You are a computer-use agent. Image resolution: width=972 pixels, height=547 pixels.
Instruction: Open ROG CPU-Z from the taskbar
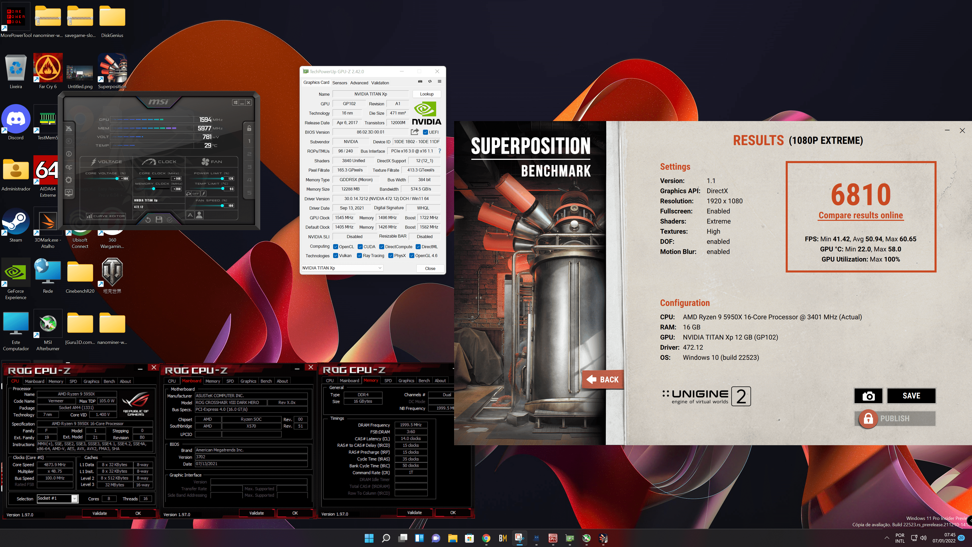[553, 538]
